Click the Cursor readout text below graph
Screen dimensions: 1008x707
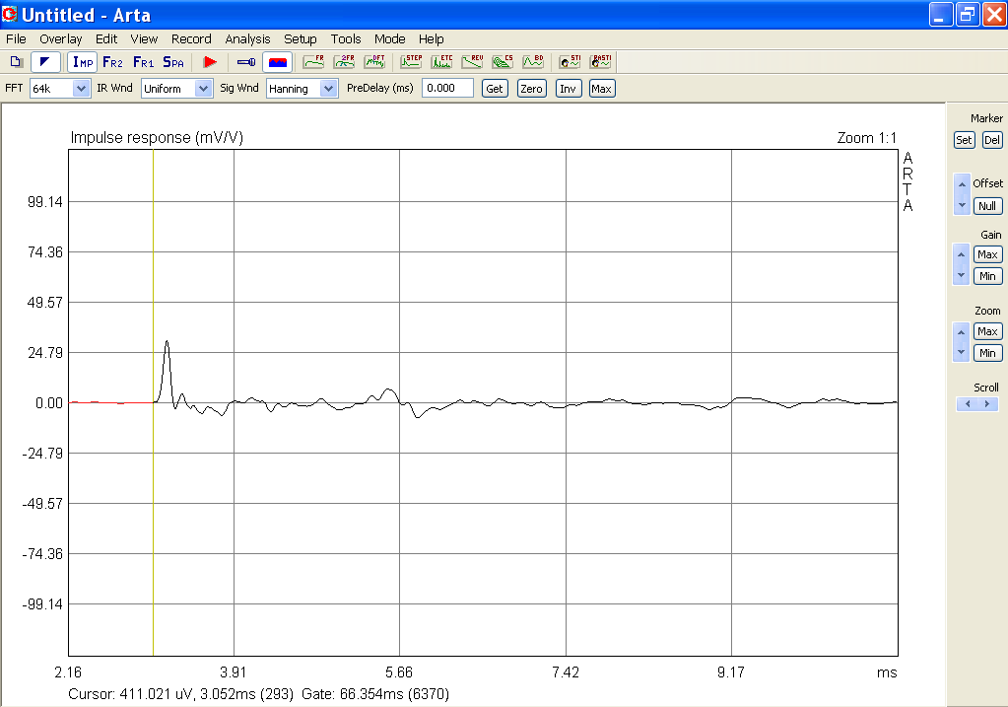258,694
